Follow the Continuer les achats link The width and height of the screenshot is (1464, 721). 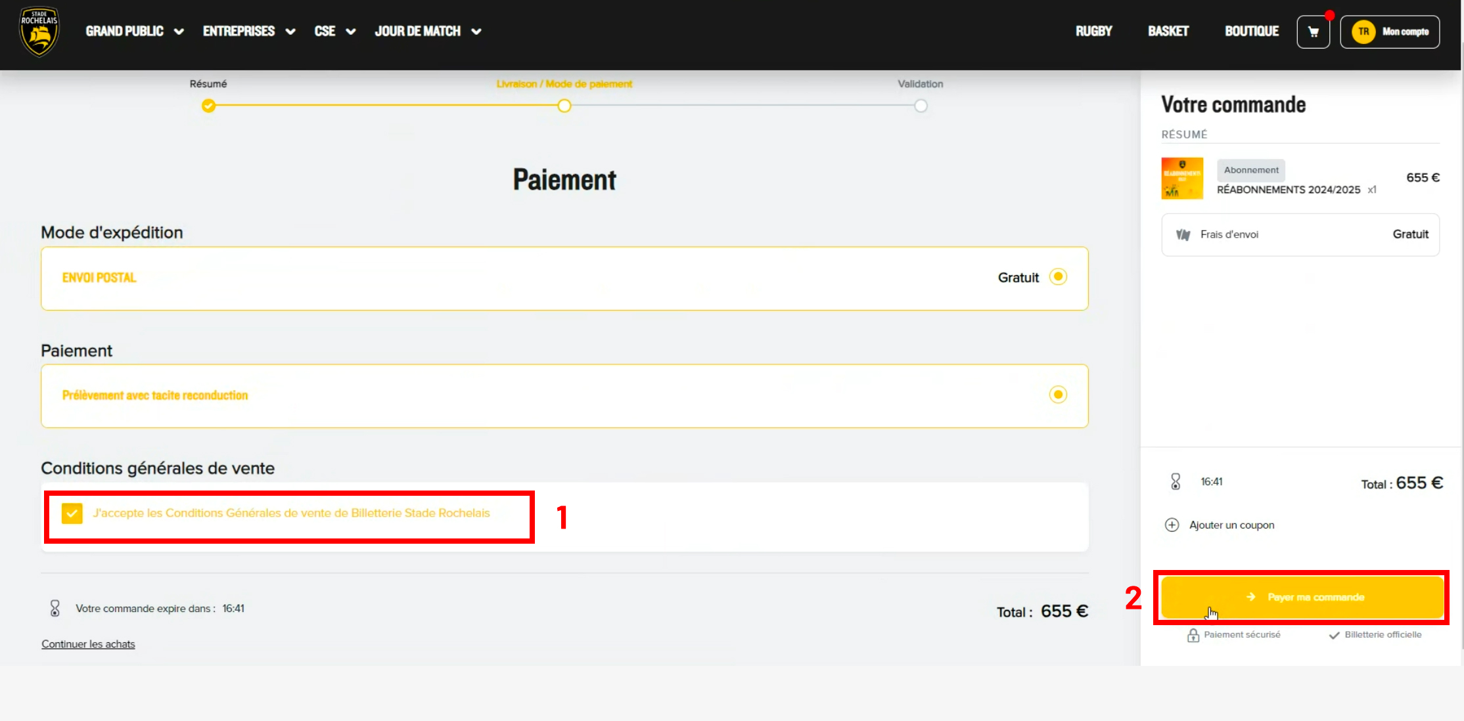tap(88, 644)
